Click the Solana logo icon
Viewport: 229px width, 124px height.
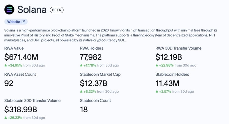pos(9,9)
